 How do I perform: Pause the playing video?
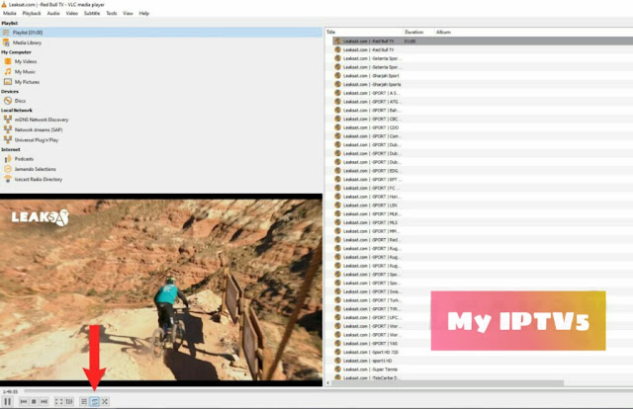coord(7,401)
